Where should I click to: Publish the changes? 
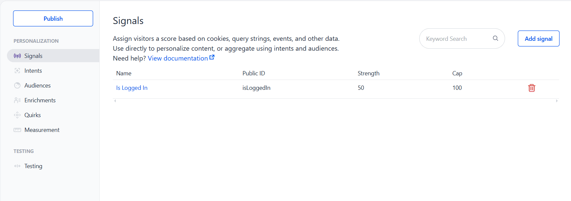[x=53, y=18]
